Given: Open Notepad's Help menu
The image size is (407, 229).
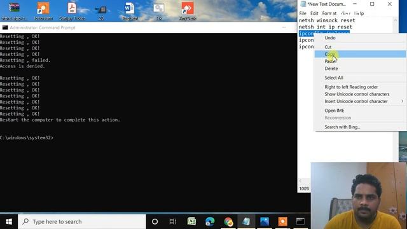Looking at the screenshot, I should (x=359, y=13).
